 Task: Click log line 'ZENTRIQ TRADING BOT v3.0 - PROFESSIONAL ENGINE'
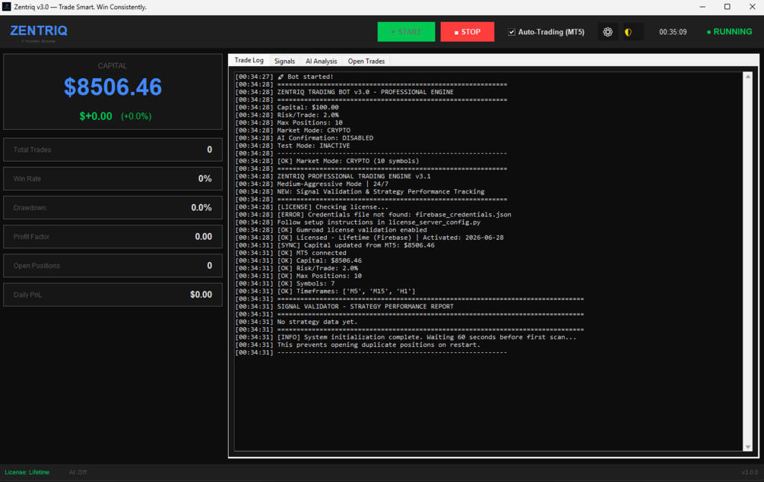pyautogui.click(x=344, y=92)
